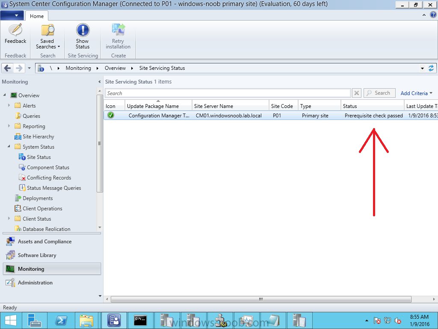Open File Explorer from taskbar
Viewport: 438px width, 329px height.
pyautogui.click(x=86, y=320)
